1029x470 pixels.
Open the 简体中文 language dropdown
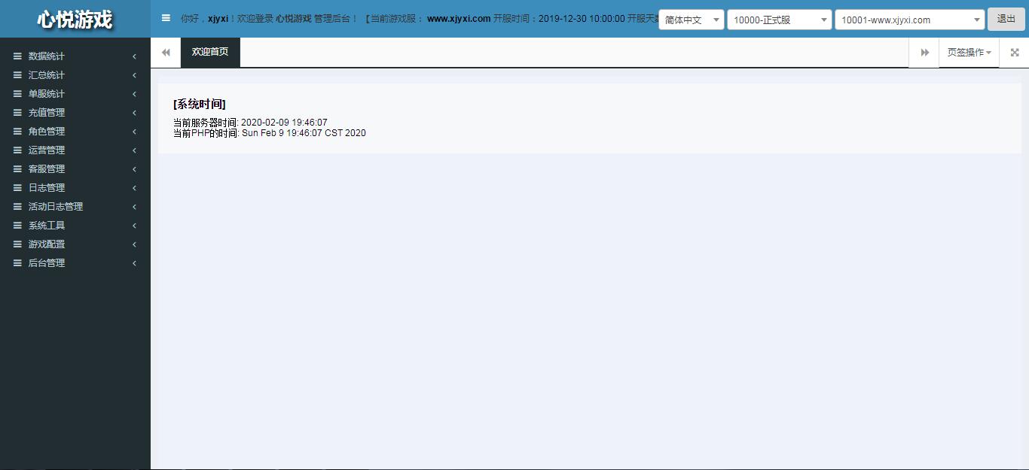pos(691,20)
